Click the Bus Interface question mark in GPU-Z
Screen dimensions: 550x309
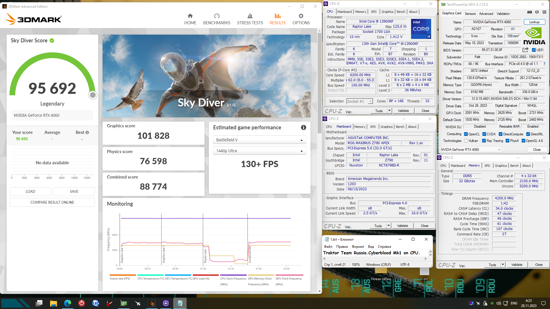[x=544, y=64]
